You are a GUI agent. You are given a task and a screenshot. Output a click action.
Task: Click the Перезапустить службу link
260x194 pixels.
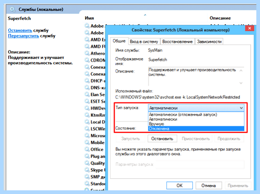point(23,36)
